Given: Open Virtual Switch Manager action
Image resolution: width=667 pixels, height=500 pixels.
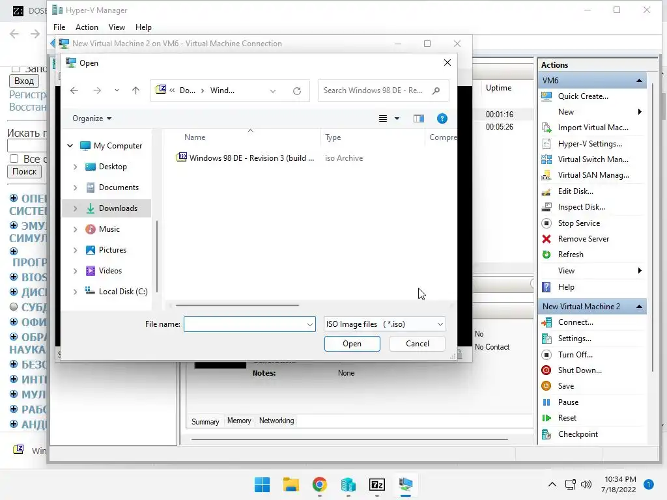Looking at the screenshot, I should [593, 160].
